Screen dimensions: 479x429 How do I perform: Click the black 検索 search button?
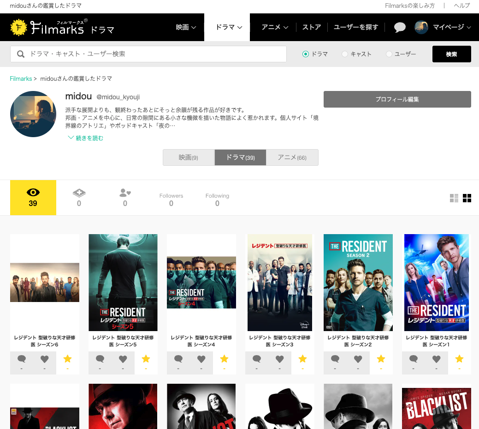pyautogui.click(x=451, y=54)
